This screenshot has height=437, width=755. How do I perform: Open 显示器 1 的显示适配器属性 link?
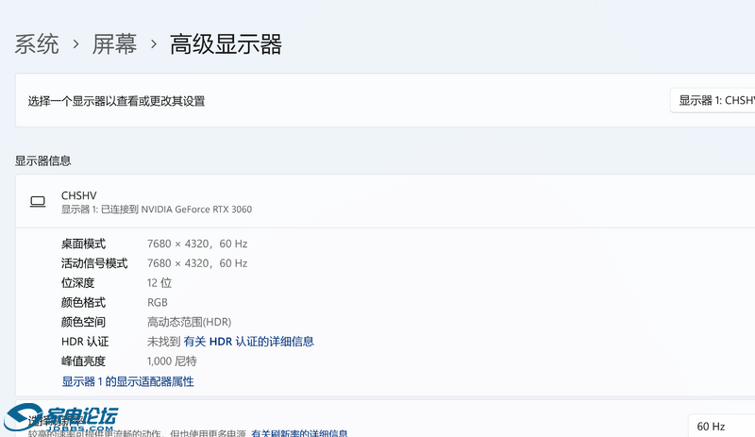pyautogui.click(x=127, y=381)
